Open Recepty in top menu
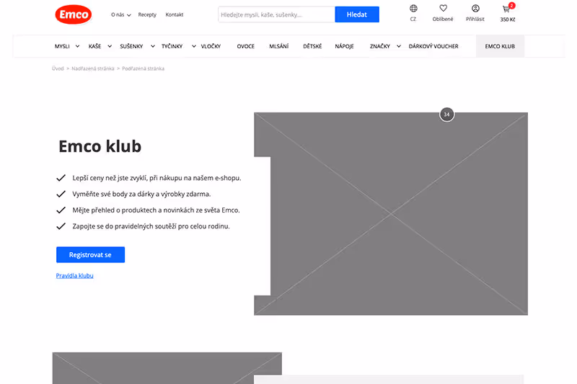 pos(147,14)
